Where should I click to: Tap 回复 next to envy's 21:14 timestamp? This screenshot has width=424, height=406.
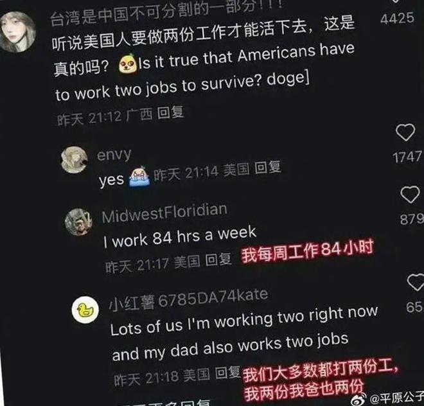coord(268,167)
